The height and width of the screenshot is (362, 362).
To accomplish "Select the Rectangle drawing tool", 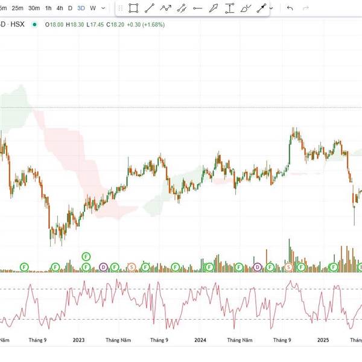I will coord(133,8).
